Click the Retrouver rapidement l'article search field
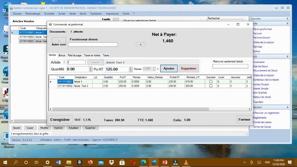 point(230,66)
